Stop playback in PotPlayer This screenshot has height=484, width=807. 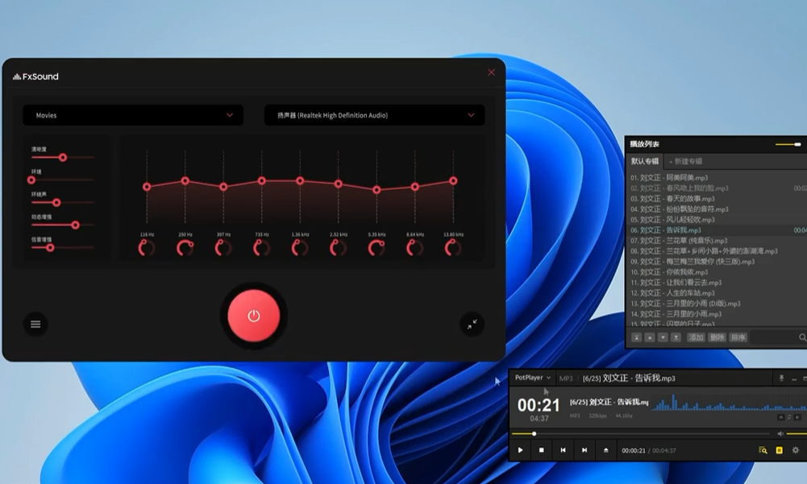click(x=542, y=450)
